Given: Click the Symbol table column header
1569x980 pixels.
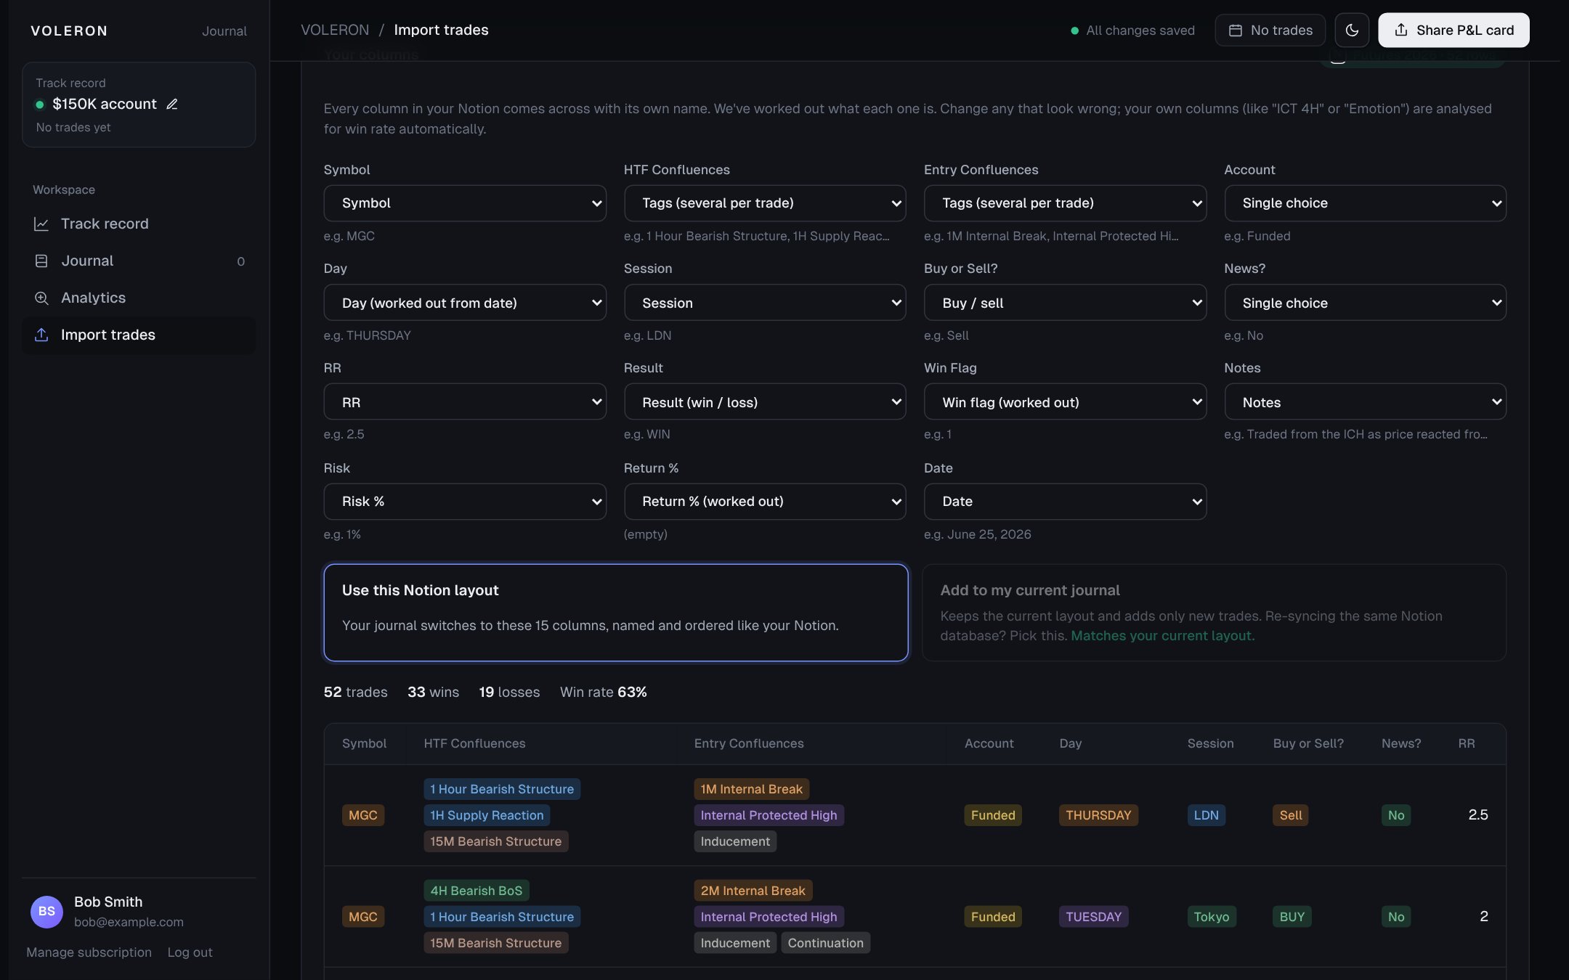Looking at the screenshot, I should [364, 743].
